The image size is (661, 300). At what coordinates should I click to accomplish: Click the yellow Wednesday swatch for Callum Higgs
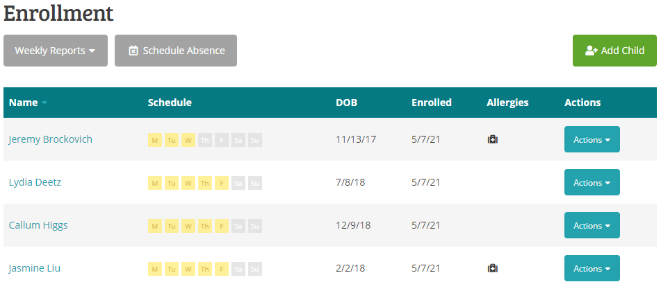[188, 226]
